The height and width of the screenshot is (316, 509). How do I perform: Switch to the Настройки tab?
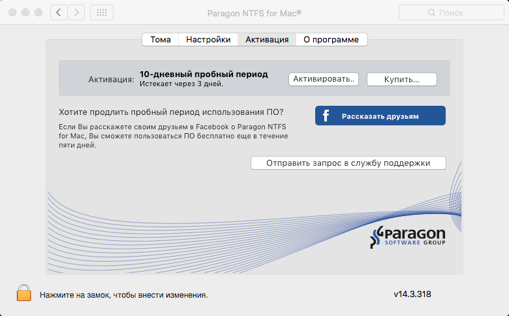208,40
